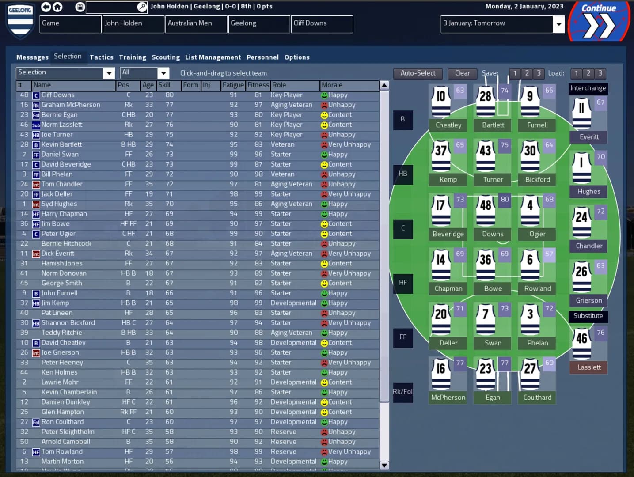The height and width of the screenshot is (477, 634).
Task: Select the Chapman number 14 jersey
Action: coord(441,265)
